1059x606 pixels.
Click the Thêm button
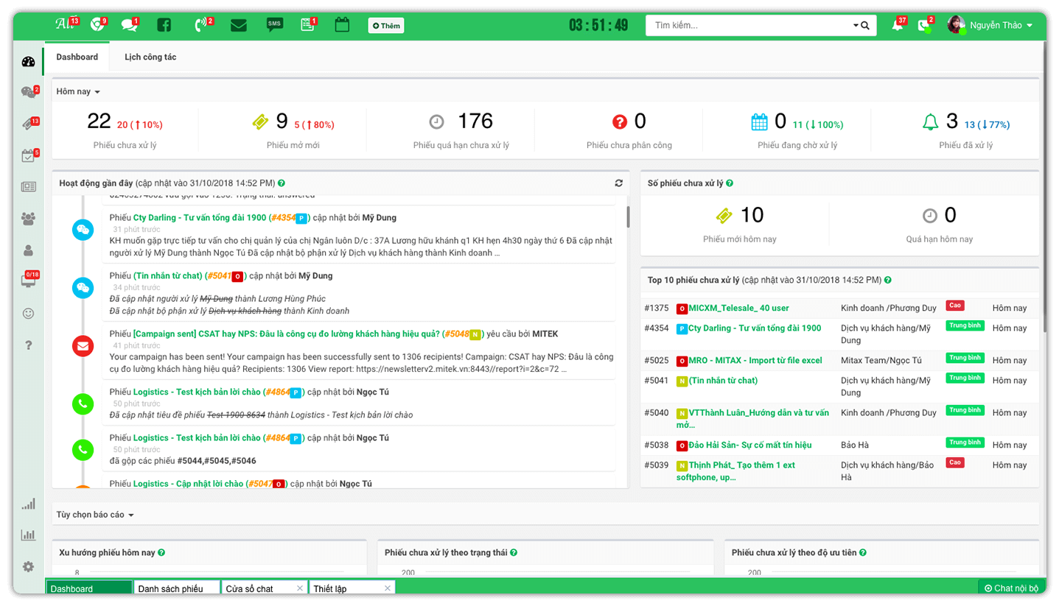click(x=386, y=26)
